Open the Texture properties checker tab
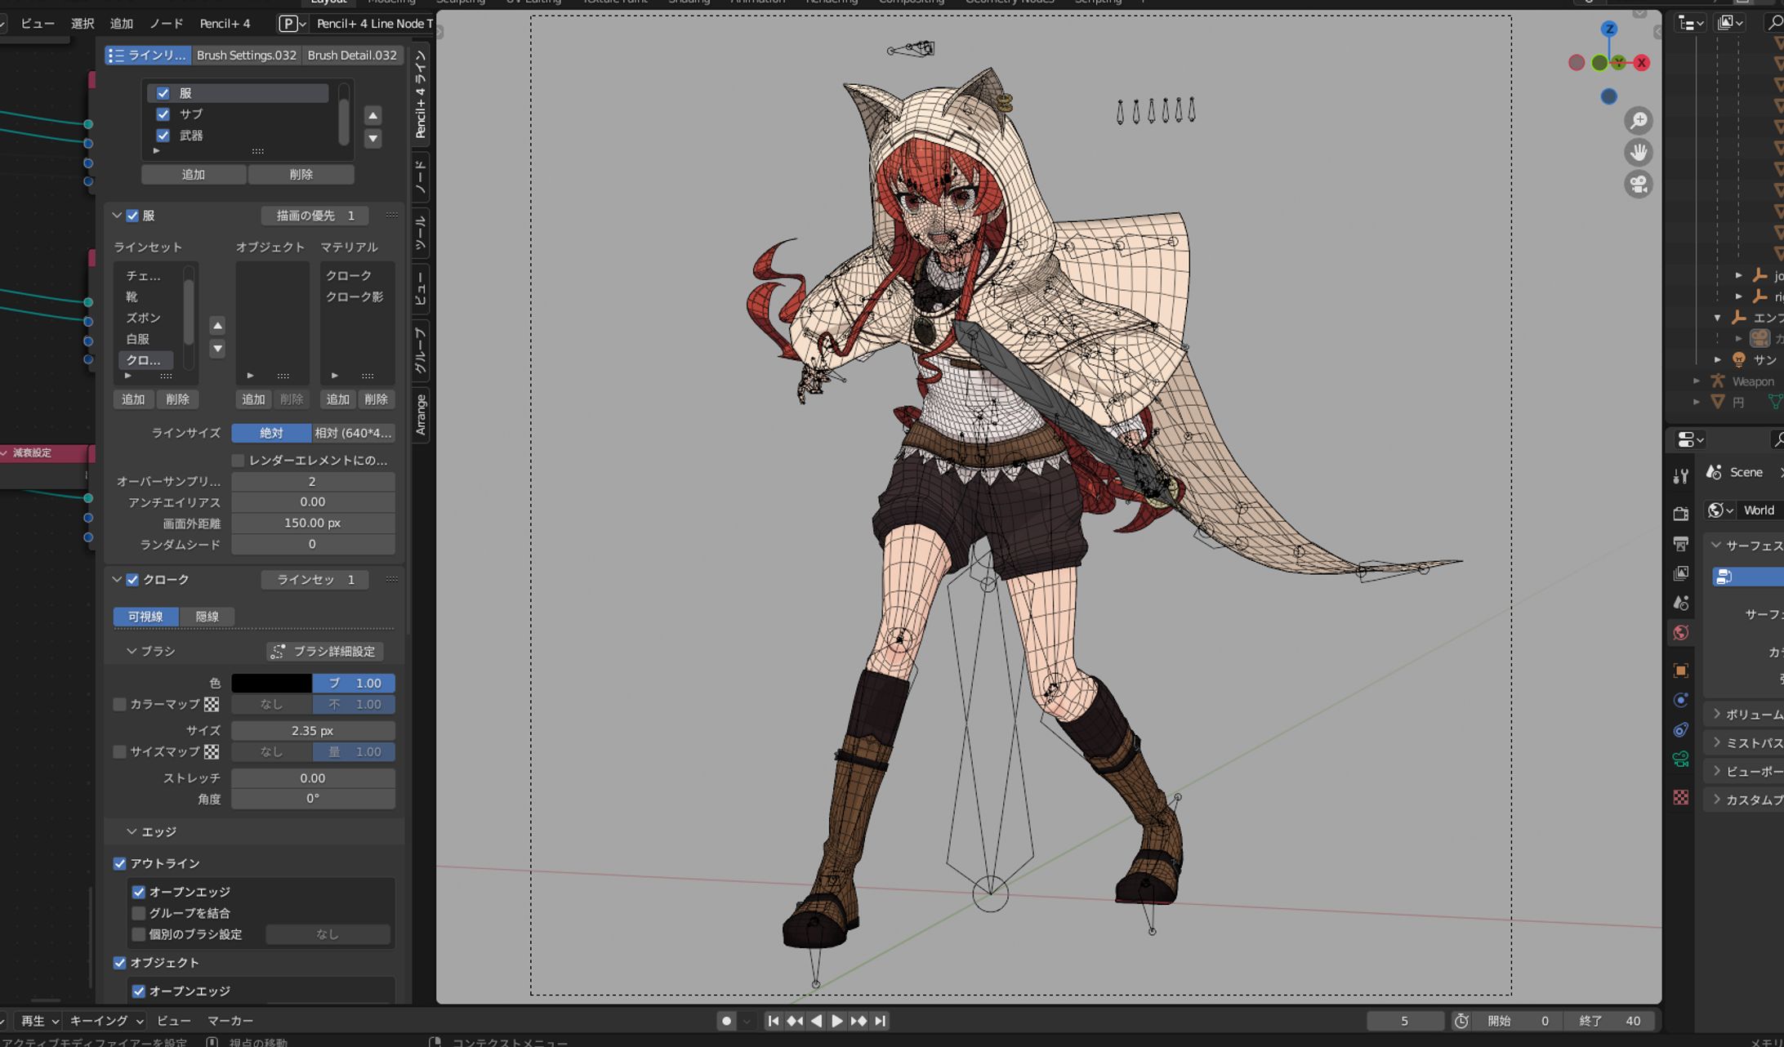The height and width of the screenshot is (1047, 1784). (x=1680, y=797)
